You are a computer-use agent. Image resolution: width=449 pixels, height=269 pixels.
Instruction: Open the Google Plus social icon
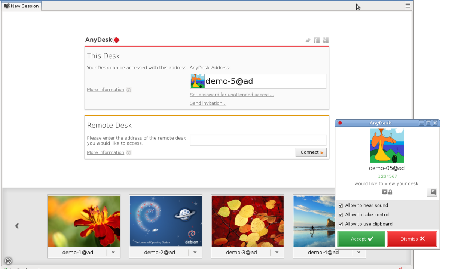[326, 40]
